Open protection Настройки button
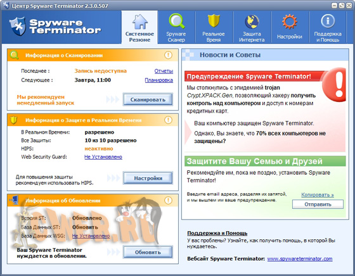The width and height of the screenshot is (355, 276). [148, 178]
